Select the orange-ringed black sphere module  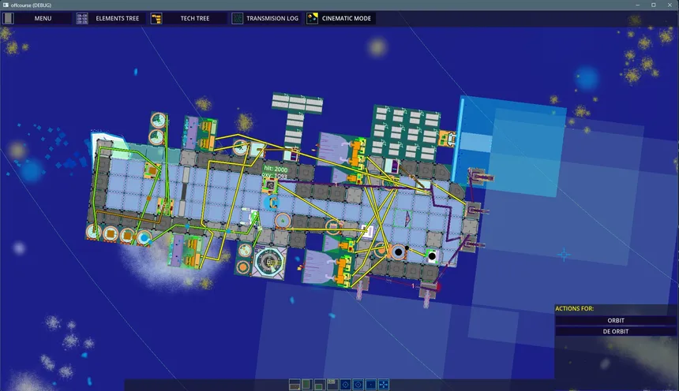(x=398, y=251)
